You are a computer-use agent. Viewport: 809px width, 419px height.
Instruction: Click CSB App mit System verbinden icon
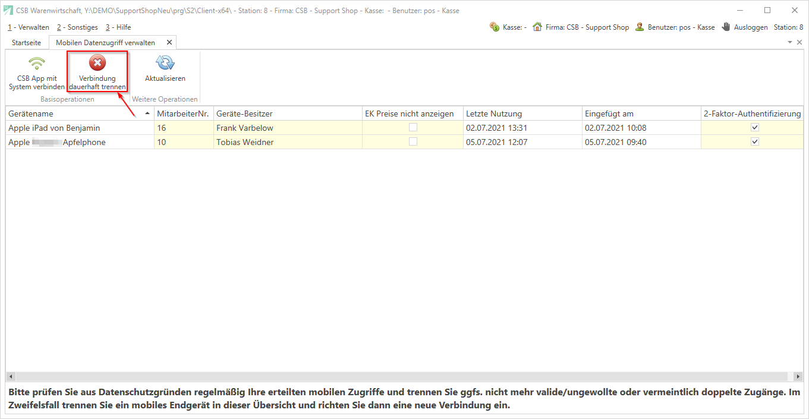pyautogui.click(x=37, y=64)
